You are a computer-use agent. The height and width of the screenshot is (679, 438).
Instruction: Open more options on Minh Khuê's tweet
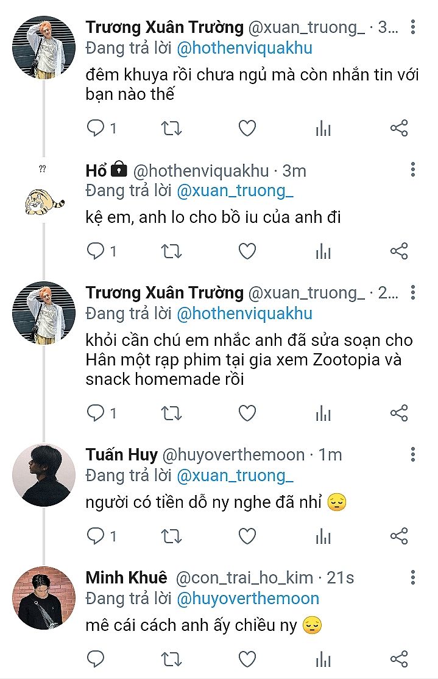pyautogui.click(x=413, y=577)
